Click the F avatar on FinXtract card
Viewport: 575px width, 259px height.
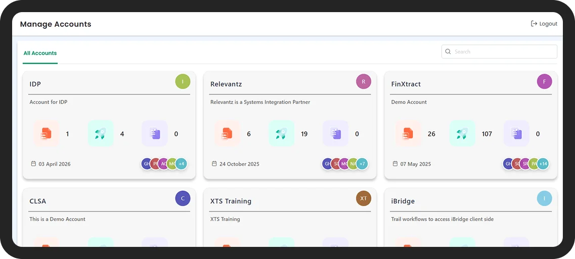coord(544,81)
